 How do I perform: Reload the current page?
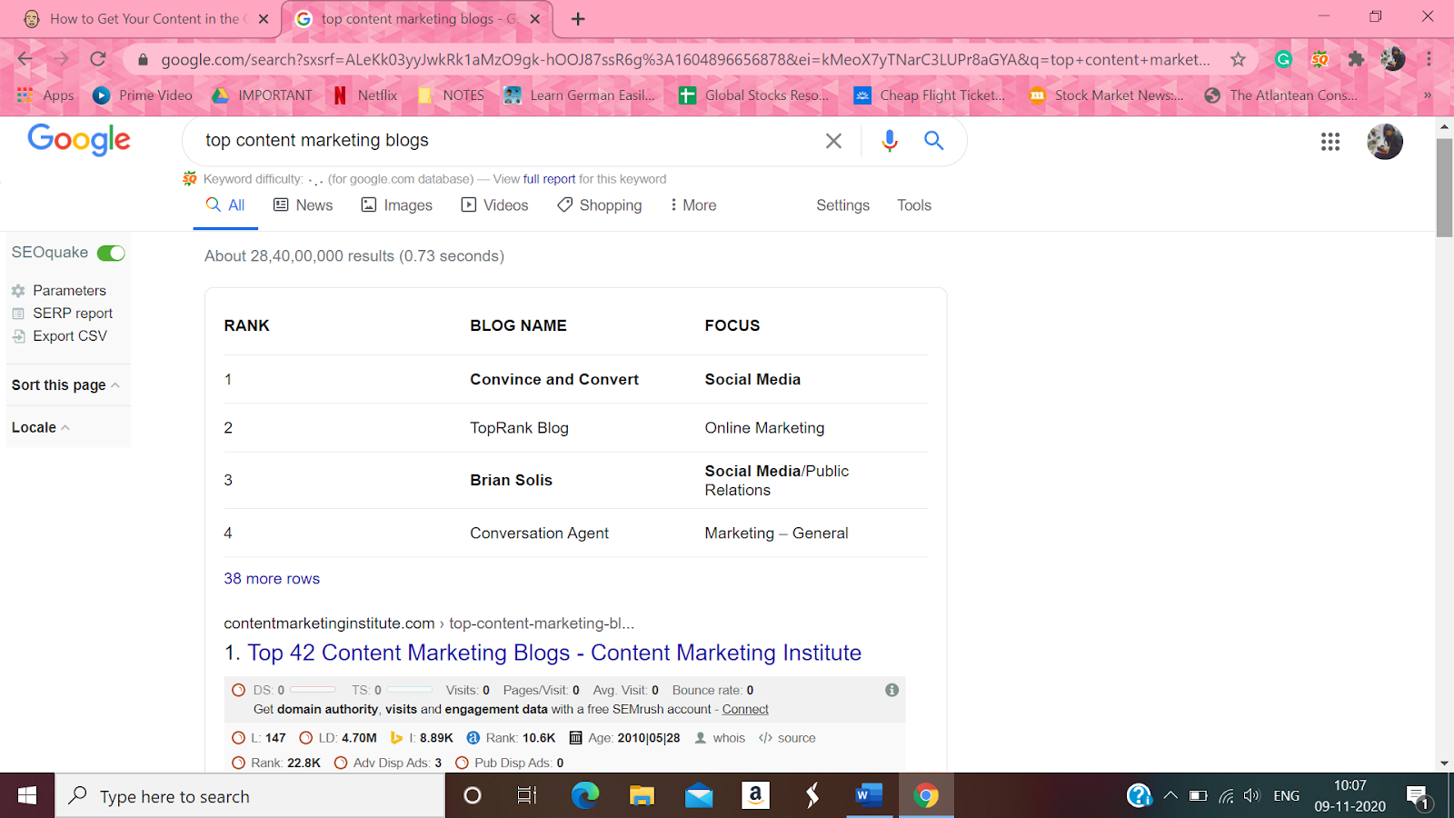98,59
